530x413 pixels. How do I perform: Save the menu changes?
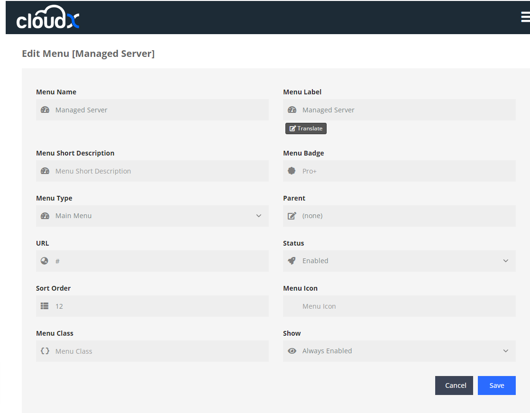(496, 385)
